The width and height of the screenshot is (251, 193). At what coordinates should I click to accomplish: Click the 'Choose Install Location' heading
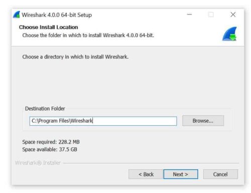click(49, 27)
